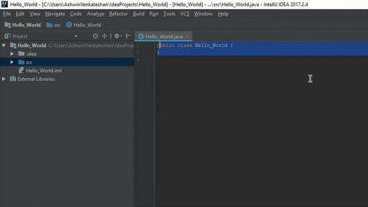Click the External Libraries icon
The width and height of the screenshot is (368, 207).
[x=13, y=79]
